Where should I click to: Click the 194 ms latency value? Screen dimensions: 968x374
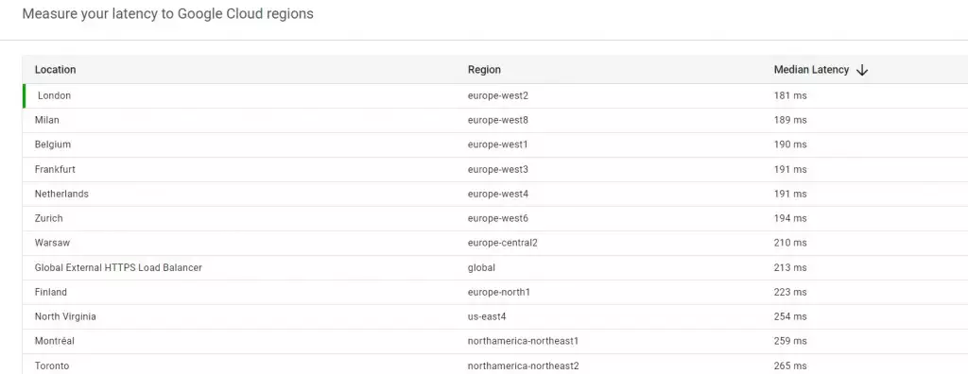click(790, 218)
